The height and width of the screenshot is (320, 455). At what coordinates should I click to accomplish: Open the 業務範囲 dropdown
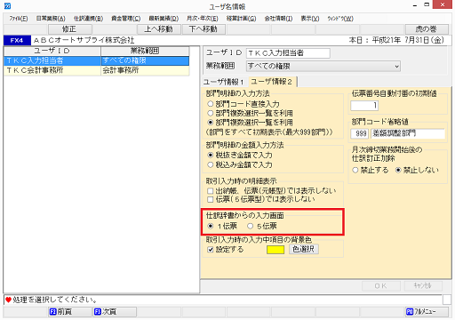[x=323, y=66]
